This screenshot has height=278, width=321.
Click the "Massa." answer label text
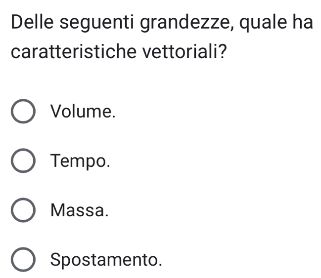(x=79, y=210)
